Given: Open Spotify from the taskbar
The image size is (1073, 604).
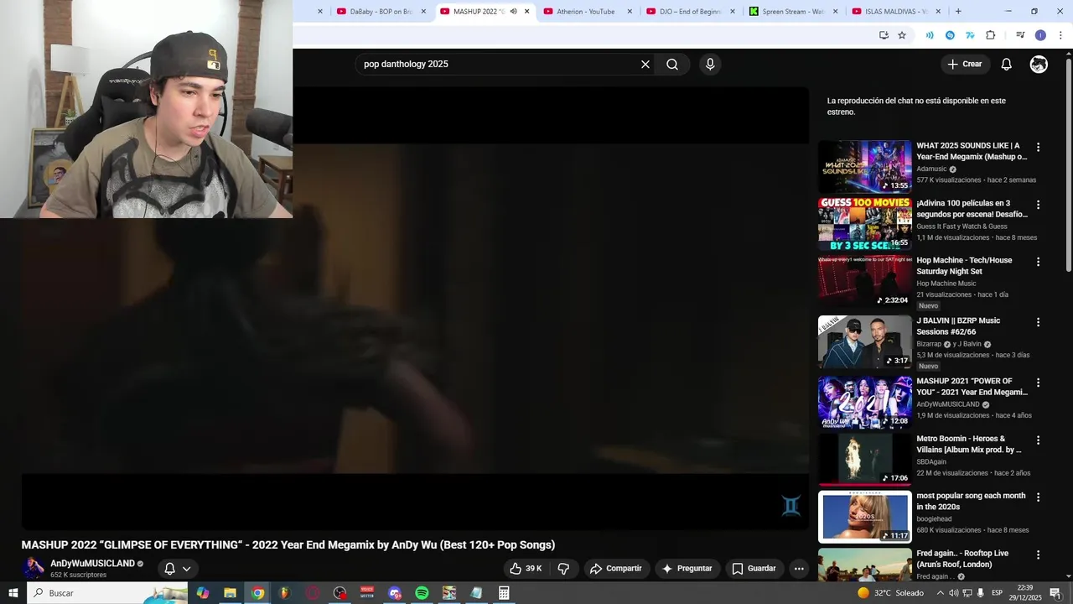Looking at the screenshot, I should coord(422,593).
